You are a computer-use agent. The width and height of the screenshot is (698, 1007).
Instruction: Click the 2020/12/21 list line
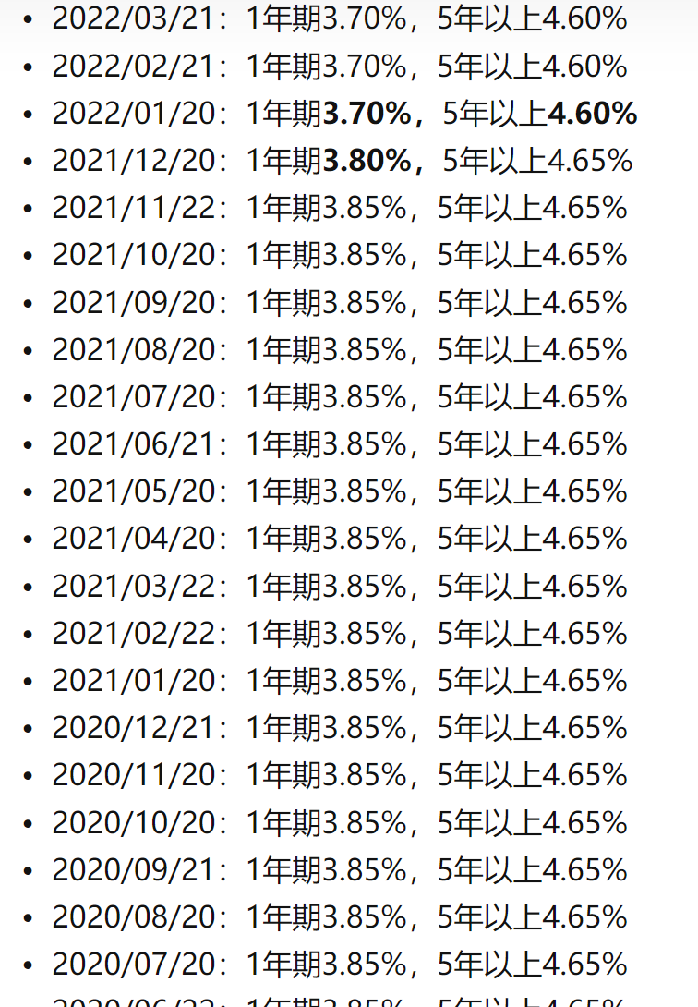(339, 728)
